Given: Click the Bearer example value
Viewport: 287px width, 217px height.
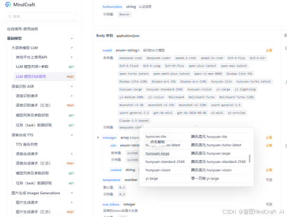Looking at the screenshot, I should (x=124, y=14).
